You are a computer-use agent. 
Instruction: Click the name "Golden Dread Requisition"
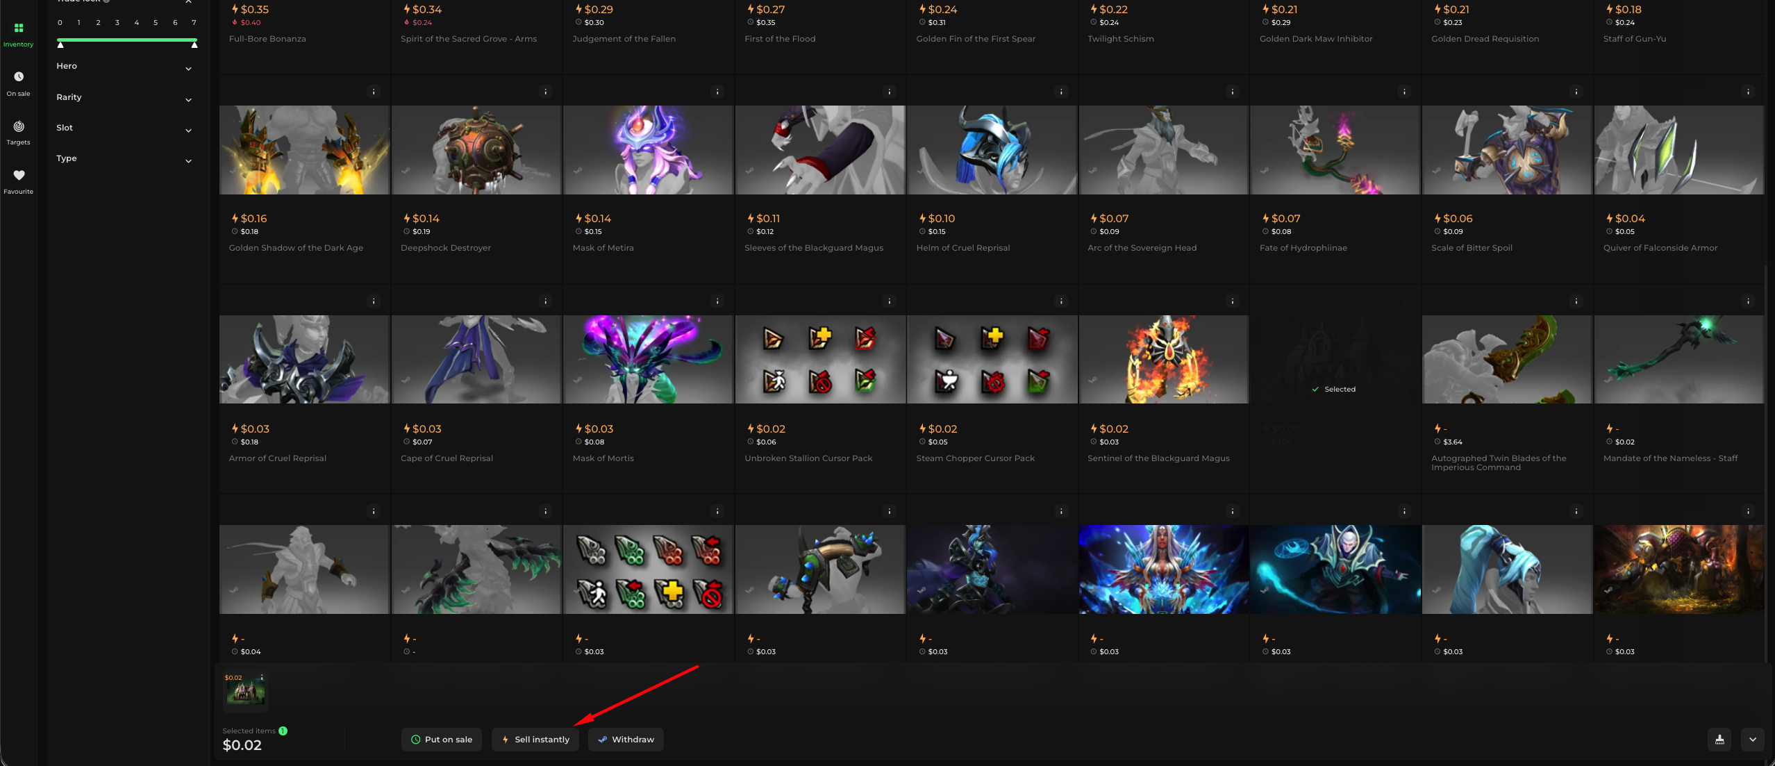[1485, 39]
